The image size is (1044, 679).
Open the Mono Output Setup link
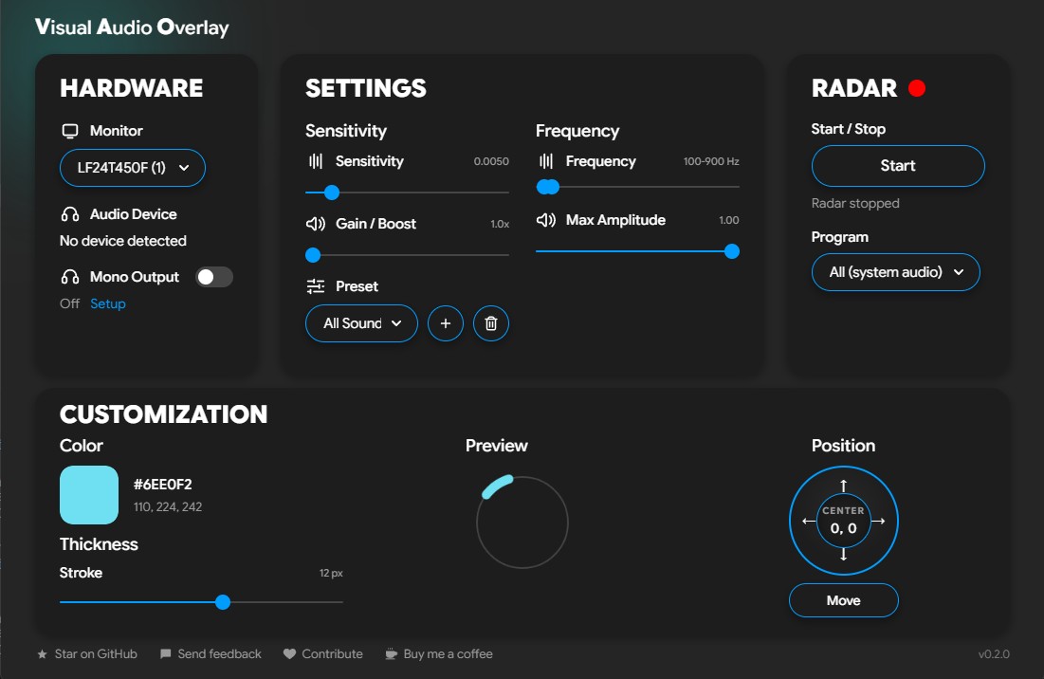pos(108,303)
